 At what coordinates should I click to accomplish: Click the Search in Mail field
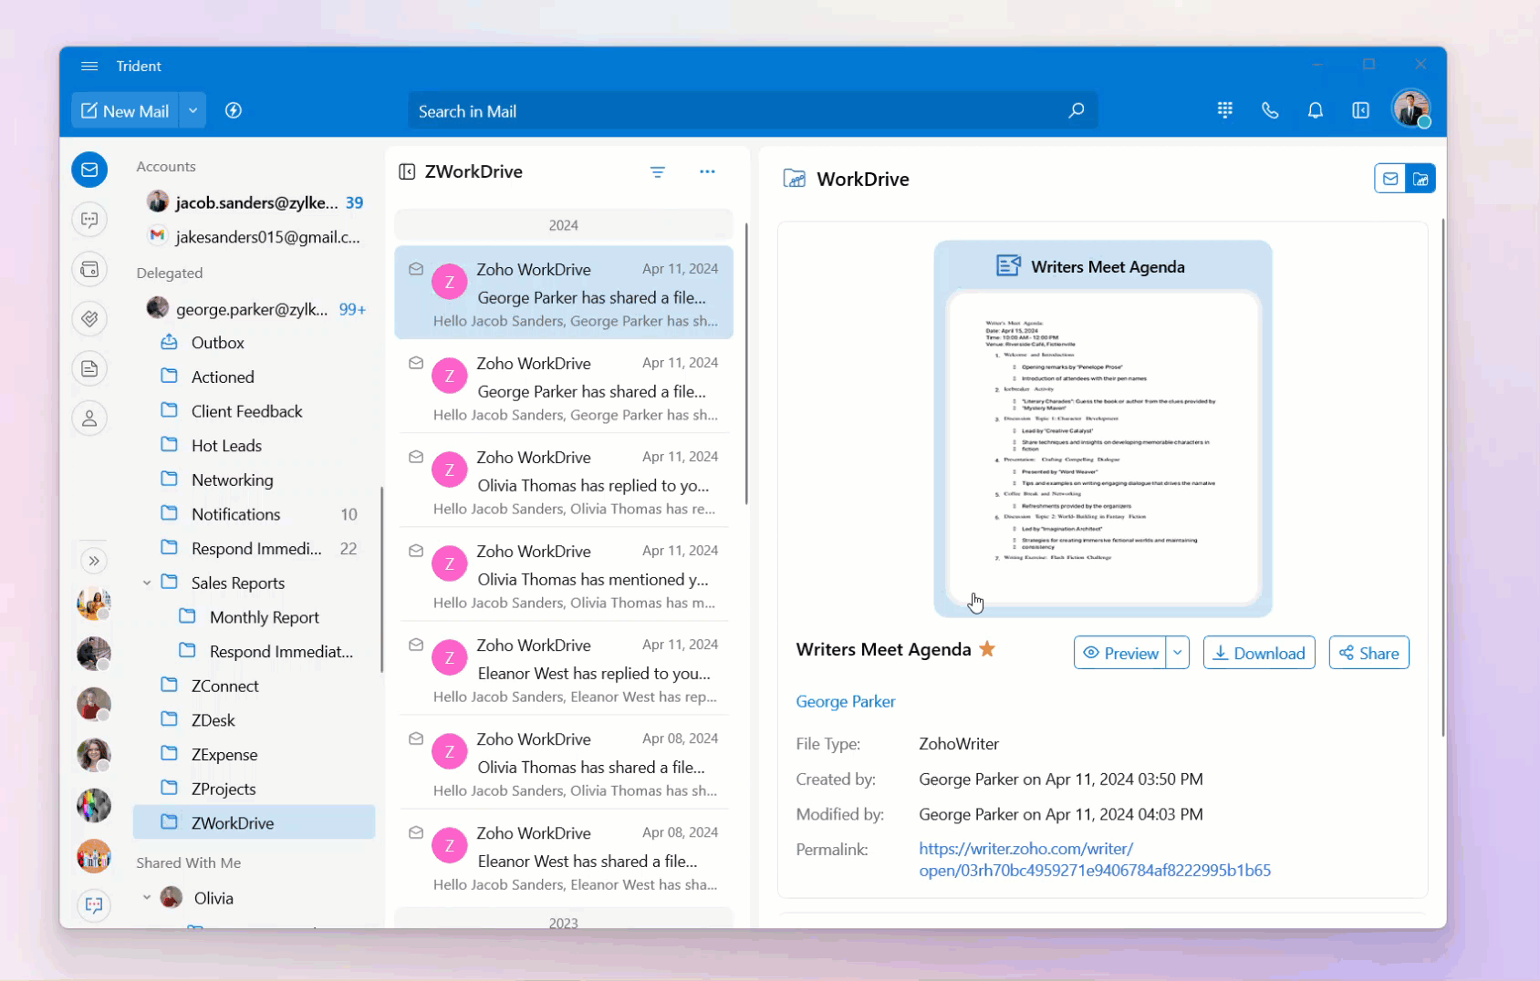point(753,110)
